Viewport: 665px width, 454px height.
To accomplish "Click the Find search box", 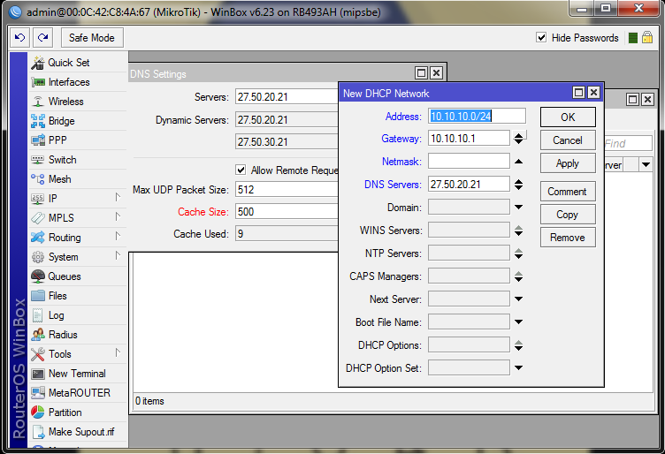I will (628, 144).
